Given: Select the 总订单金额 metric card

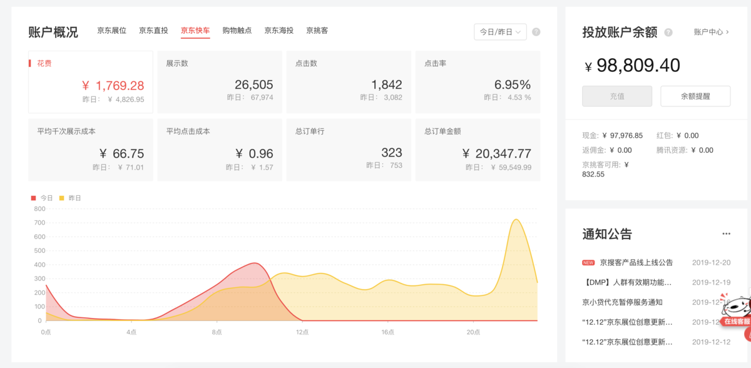Looking at the screenshot, I should [x=478, y=150].
